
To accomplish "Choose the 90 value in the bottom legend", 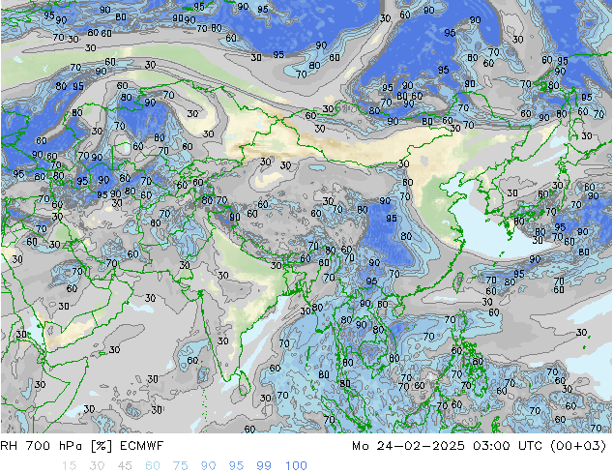I will (x=209, y=465).
